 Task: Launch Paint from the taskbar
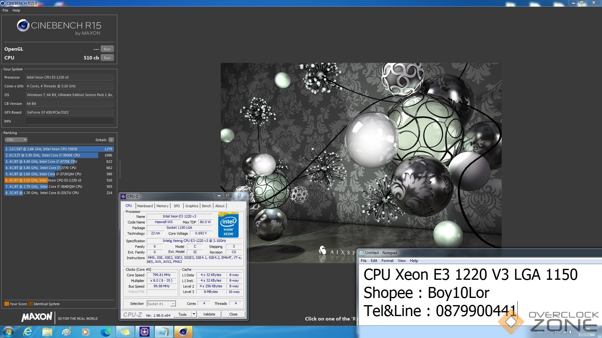[66, 331]
